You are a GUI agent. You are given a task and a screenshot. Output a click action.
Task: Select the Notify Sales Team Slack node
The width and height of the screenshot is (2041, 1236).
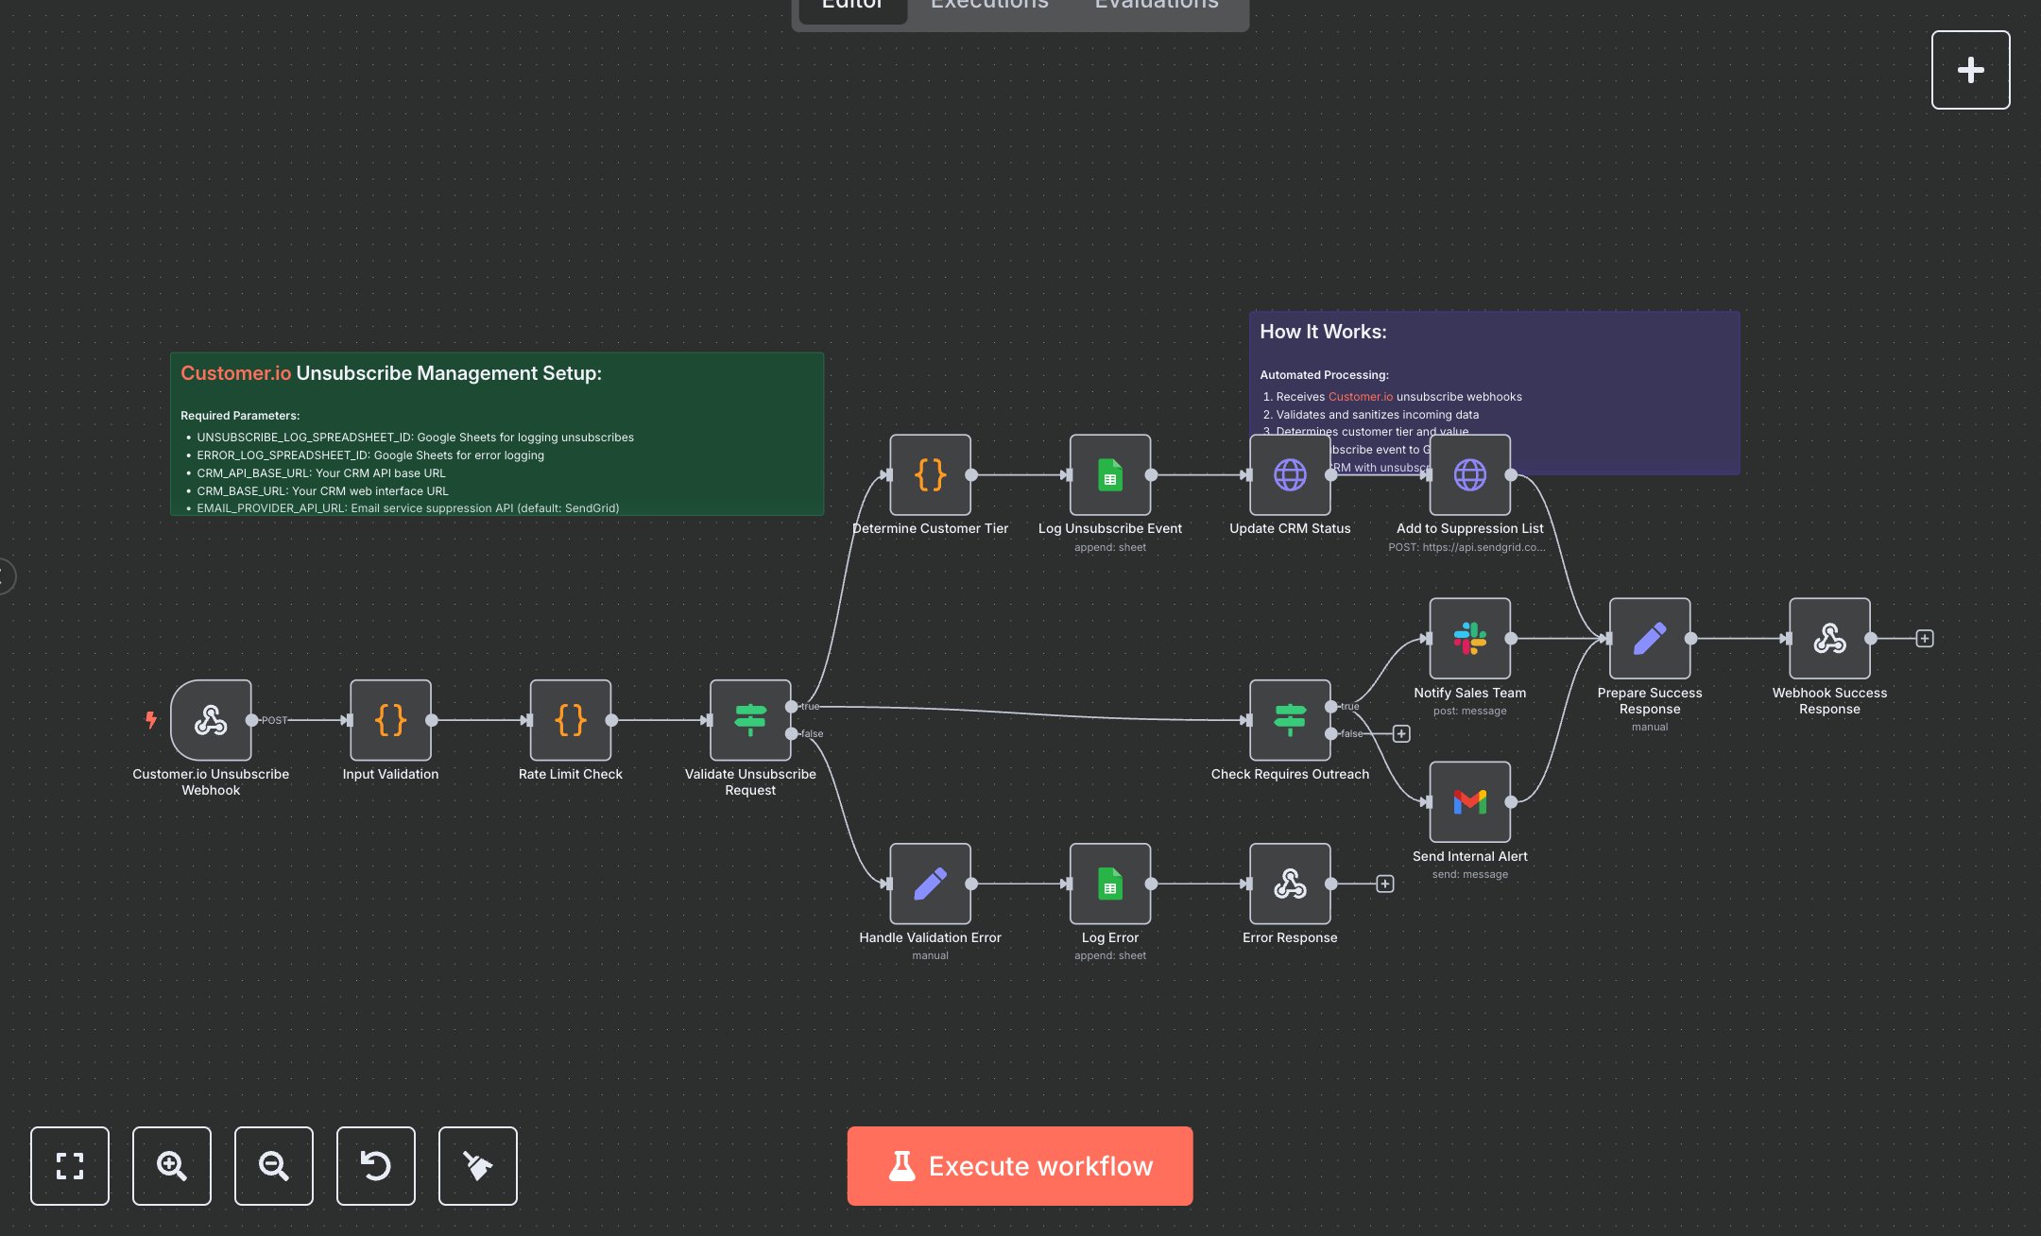tap(1469, 639)
